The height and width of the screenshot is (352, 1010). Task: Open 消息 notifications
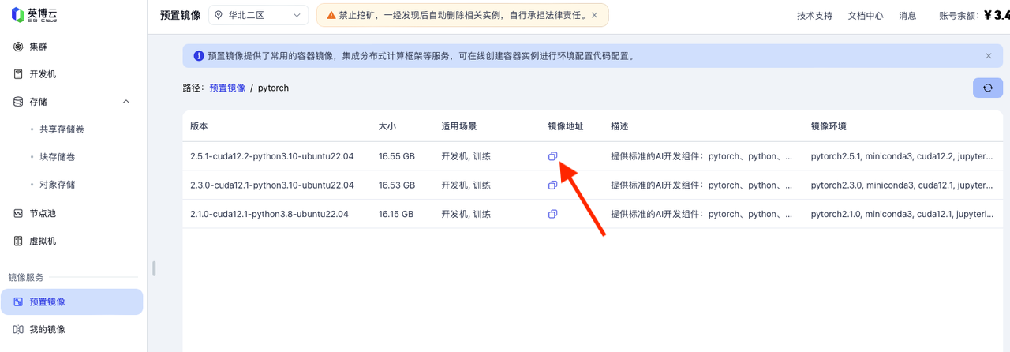(907, 16)
